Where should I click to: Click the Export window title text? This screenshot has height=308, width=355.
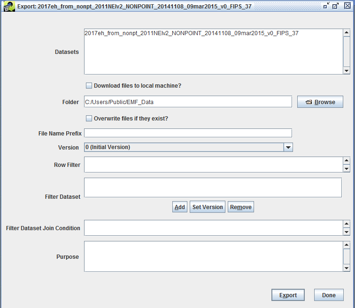coord(134,6)
